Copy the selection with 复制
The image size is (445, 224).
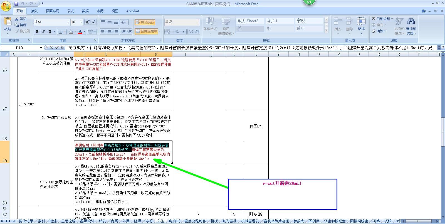coord(21,25)
